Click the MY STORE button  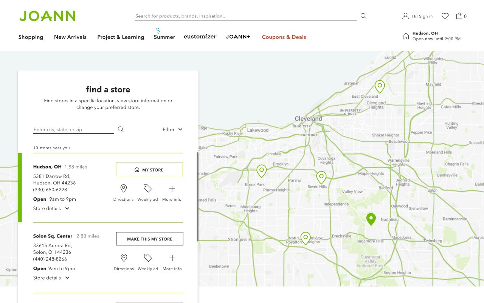point(149,170)
